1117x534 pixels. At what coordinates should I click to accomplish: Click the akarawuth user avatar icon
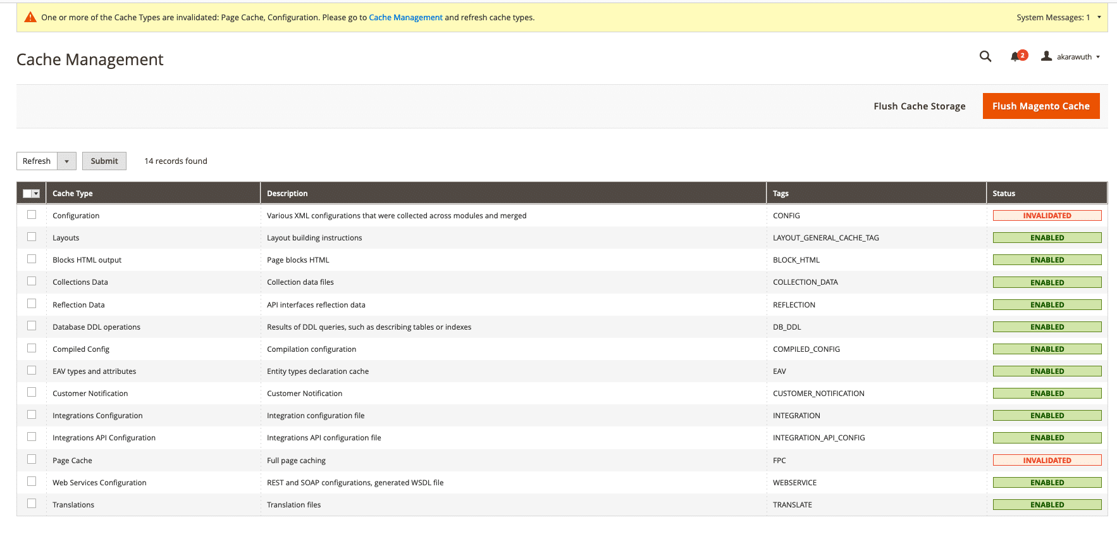click(1047, 56)
